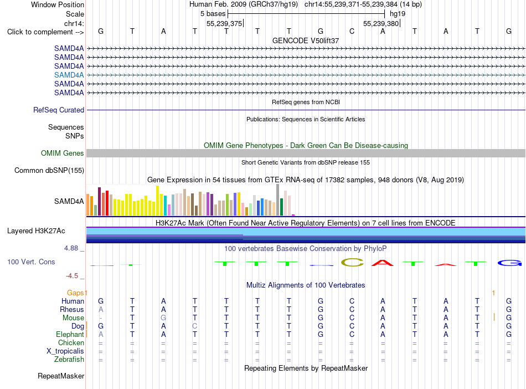Click the large red A conservation logo

[x=383, y=263]
